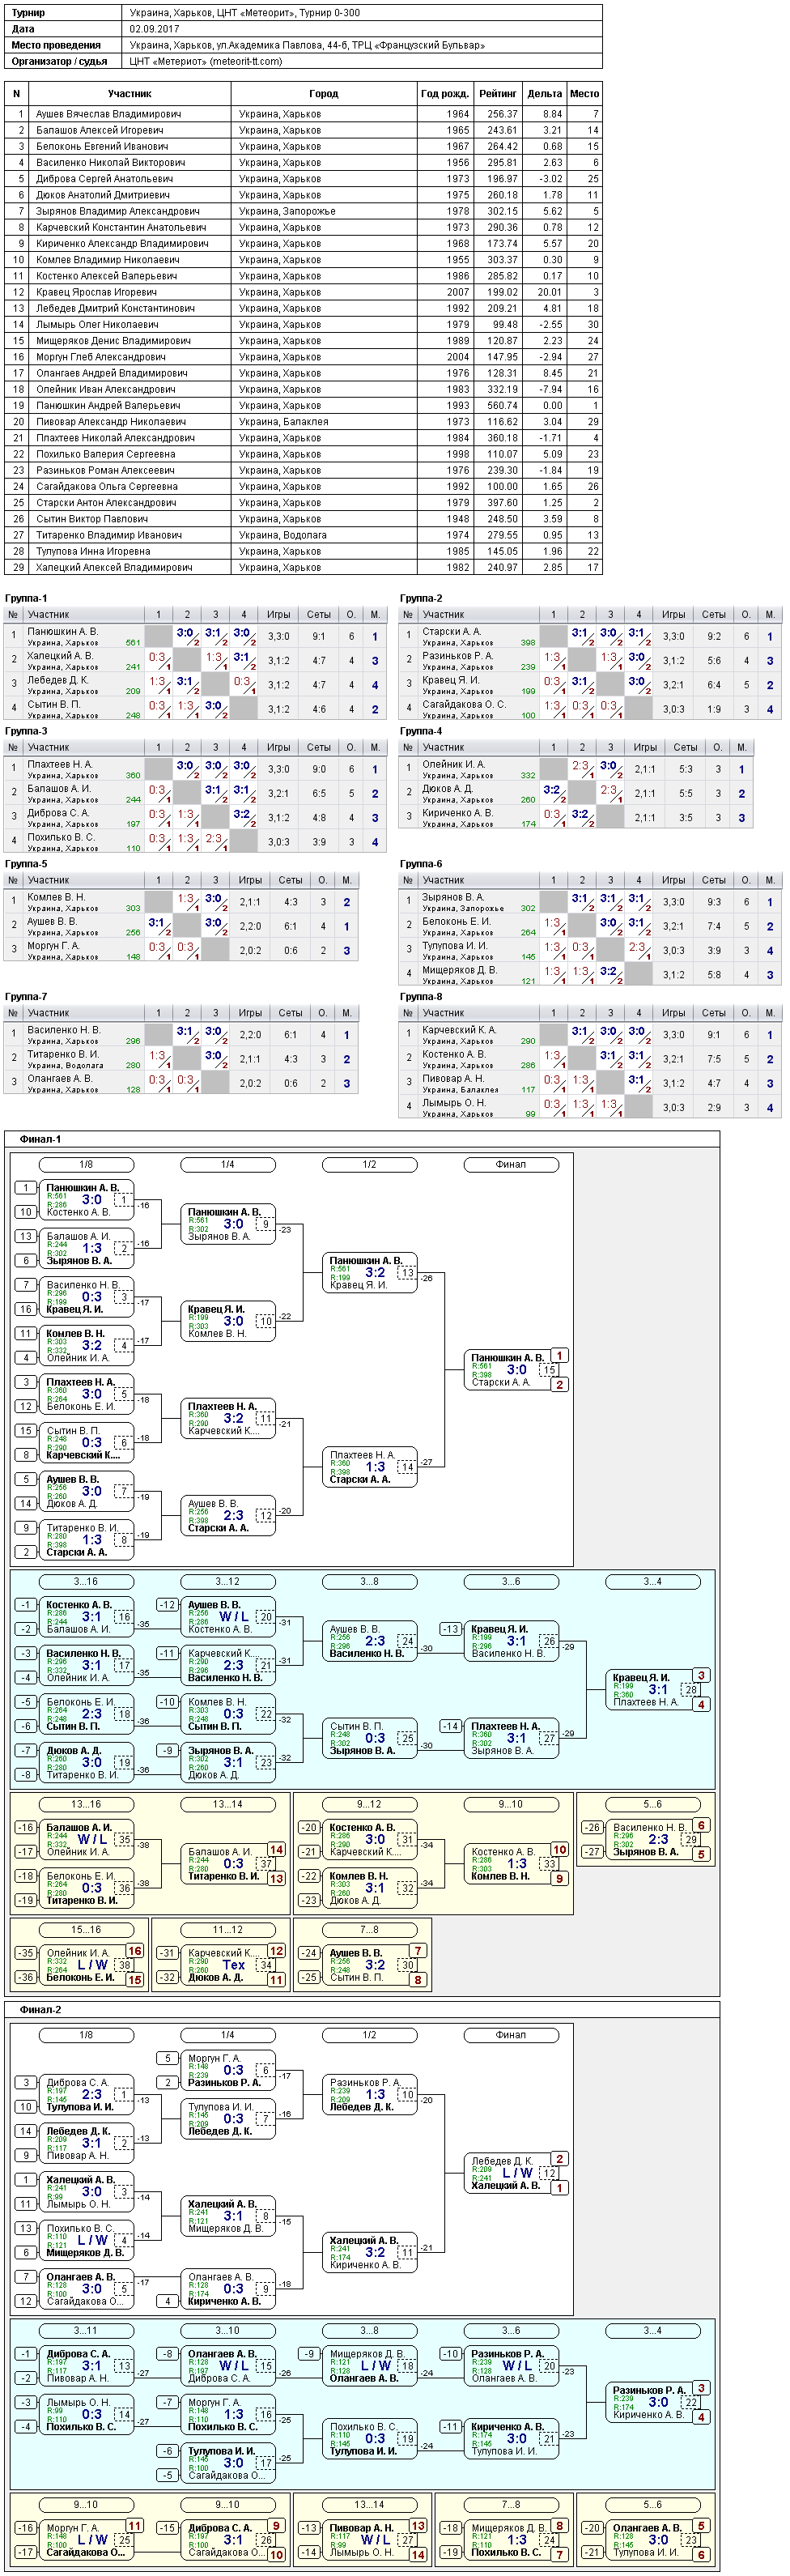Click the 'Рейтинг' column header
The height and width of the screenshot is (2576, 790).
click(x=498, y=93)
